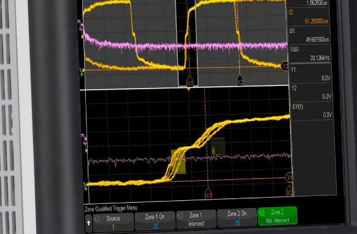This screenshot has height=234, width=357.
Task: Select X2 cursor marker in upper waveform
Action: (240, 81)
